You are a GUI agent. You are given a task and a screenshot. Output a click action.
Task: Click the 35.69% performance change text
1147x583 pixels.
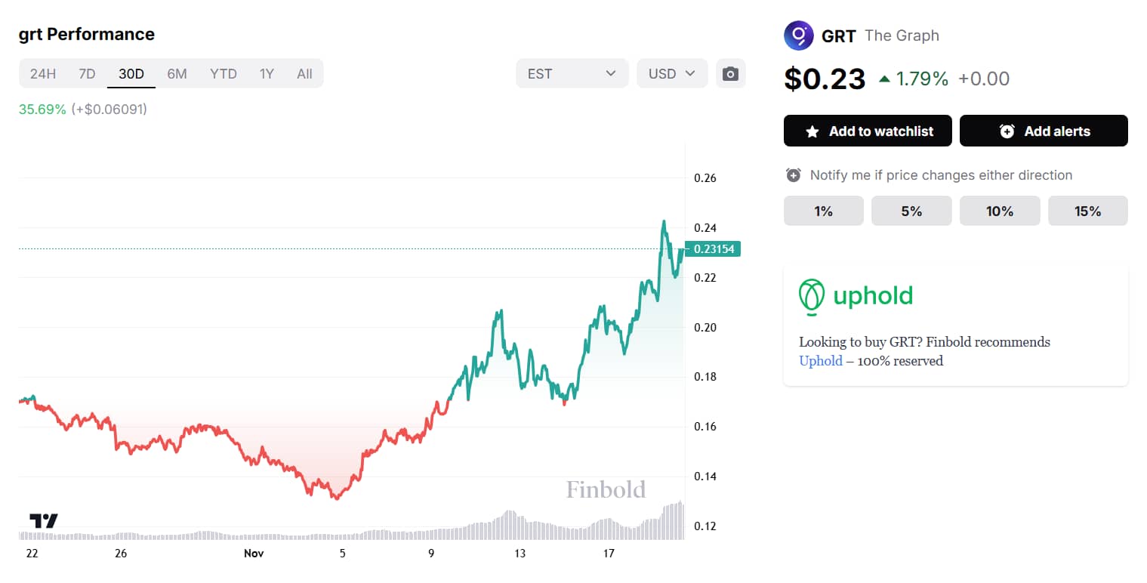click(x=42, y=110)
